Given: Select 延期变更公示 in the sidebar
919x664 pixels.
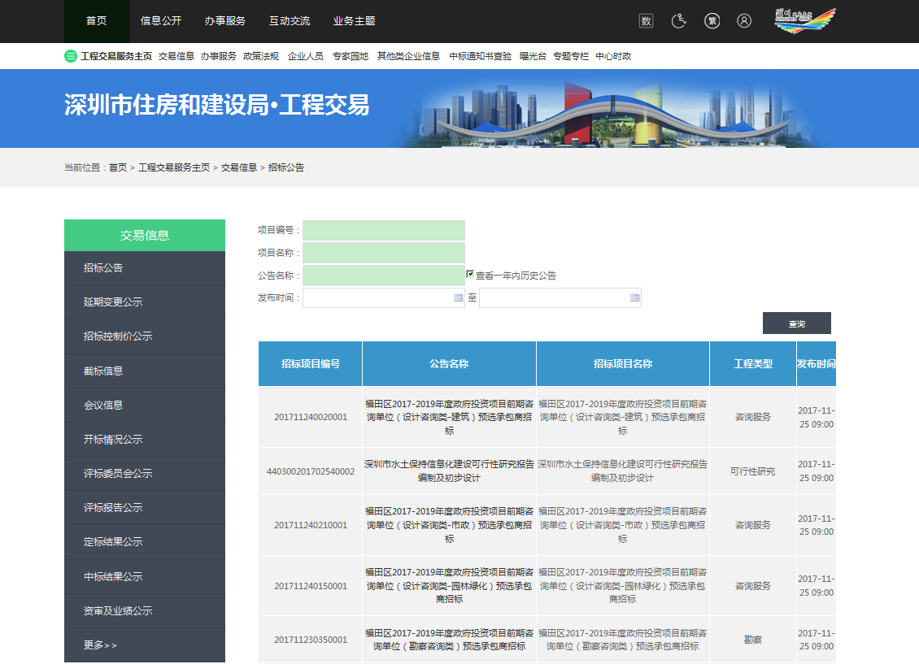Looking at the screenshot, I should (x=145, y=302).
